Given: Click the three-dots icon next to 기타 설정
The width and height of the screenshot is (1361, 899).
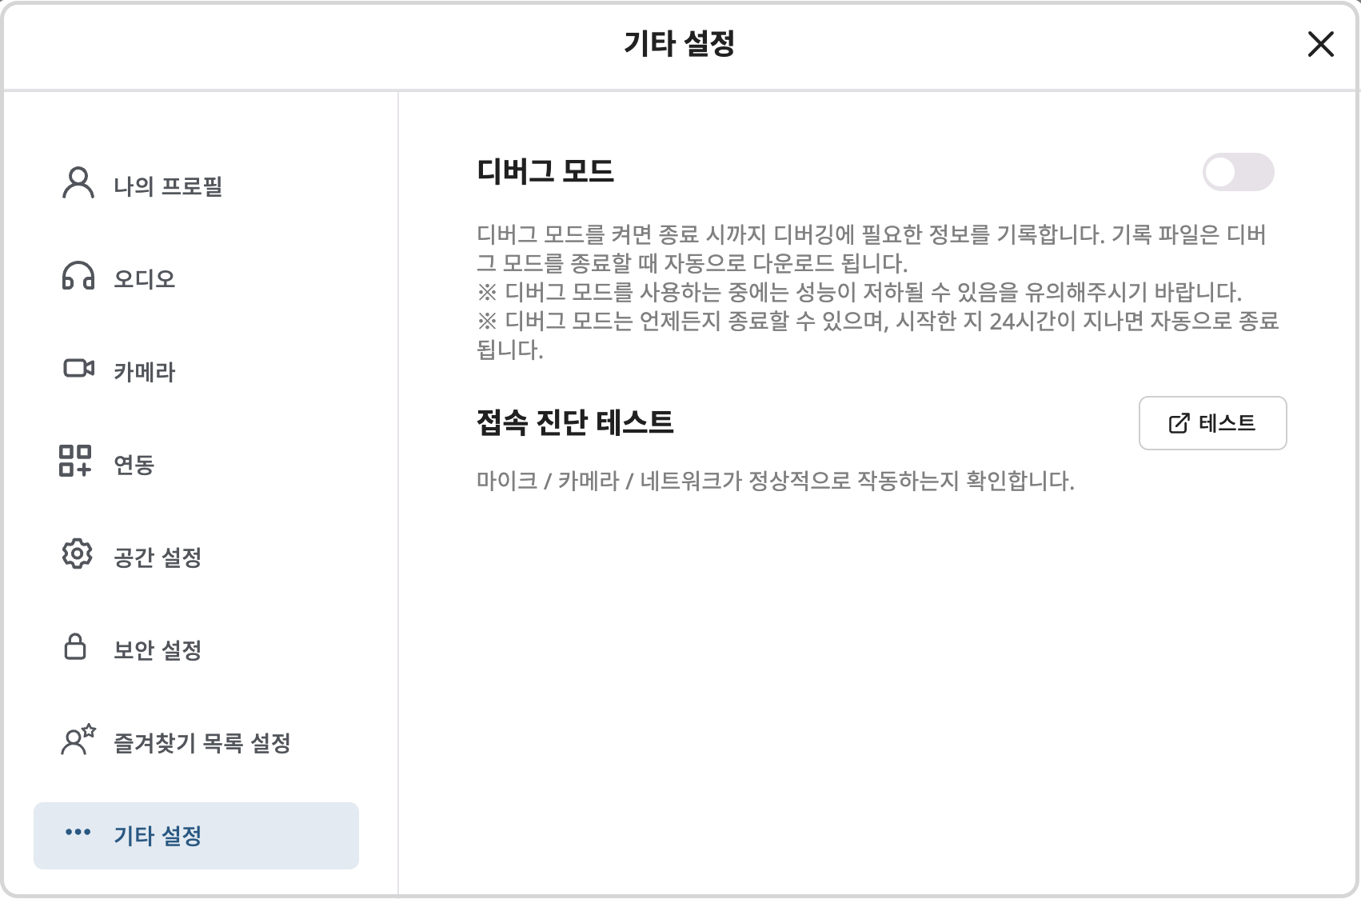Looking at the screenshot, I should pos(78,833).
